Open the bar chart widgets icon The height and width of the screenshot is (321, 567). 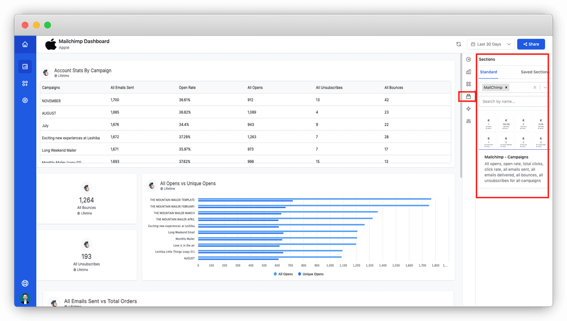(x=469, y=72)
